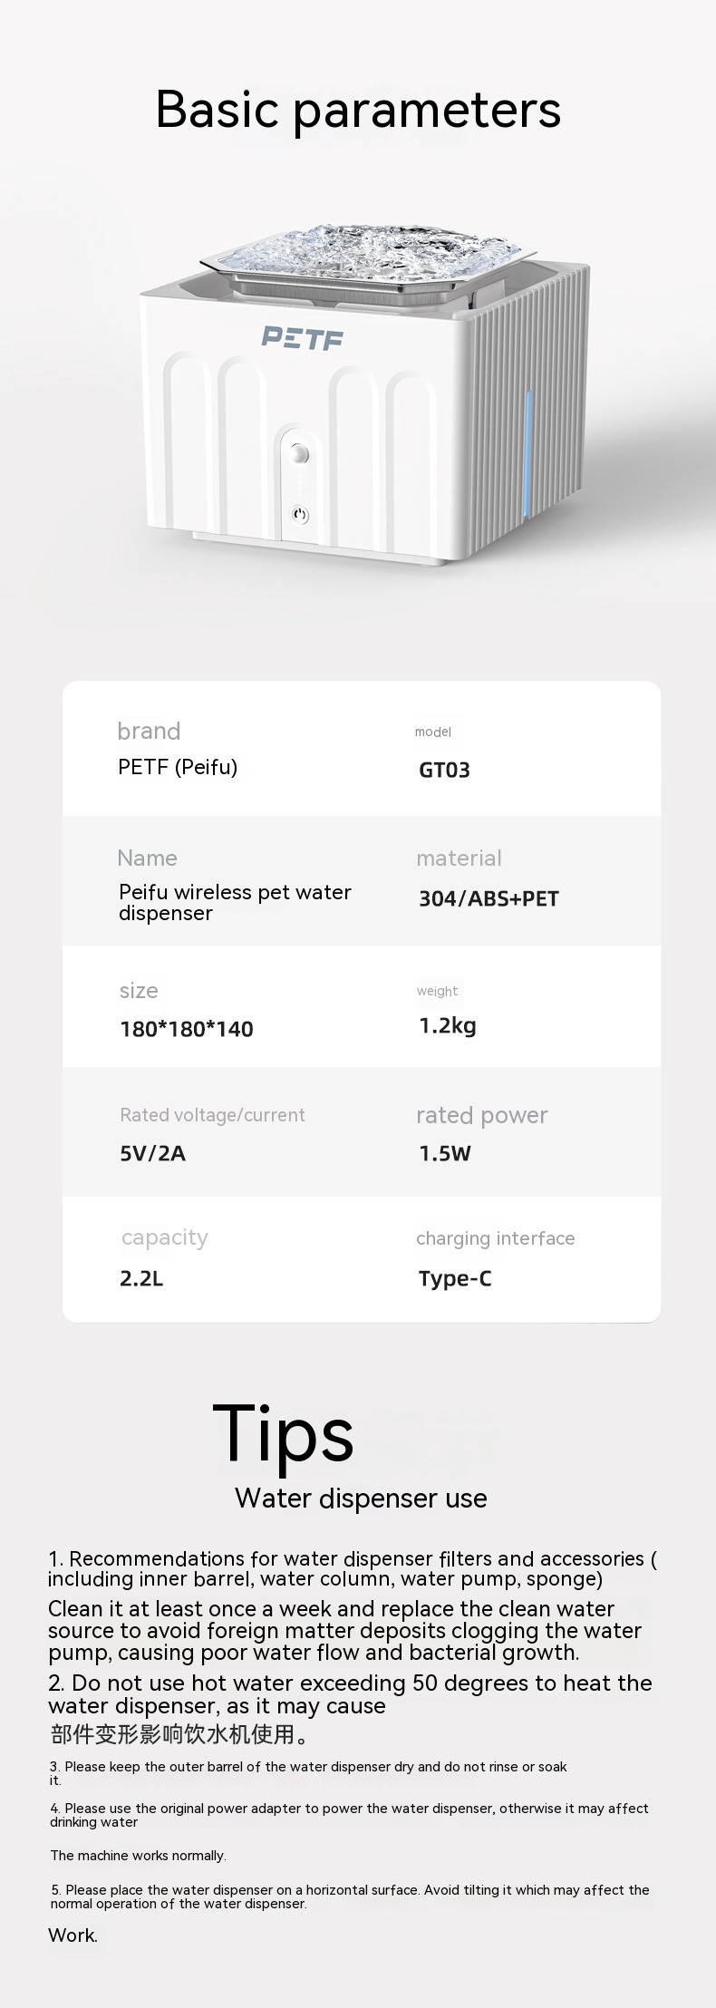
Task: Select the material value '304/ABS+PET'
Action: pos(489,898)
